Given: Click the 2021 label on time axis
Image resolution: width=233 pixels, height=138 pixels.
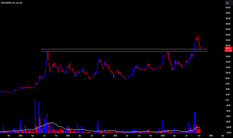Looking at the screenshot, I should [x=21, y=135].
